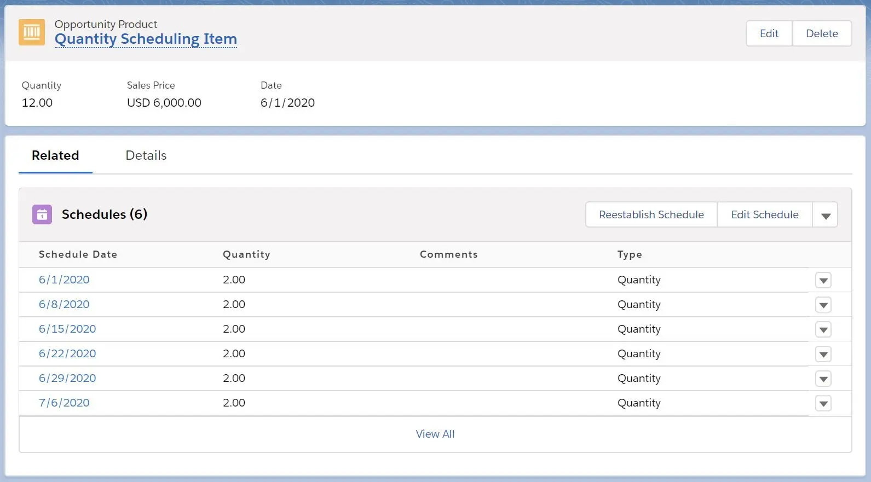Click Quantity value 12.00
The width and height of the screenshot is (871, 482).
pos(37,103)
